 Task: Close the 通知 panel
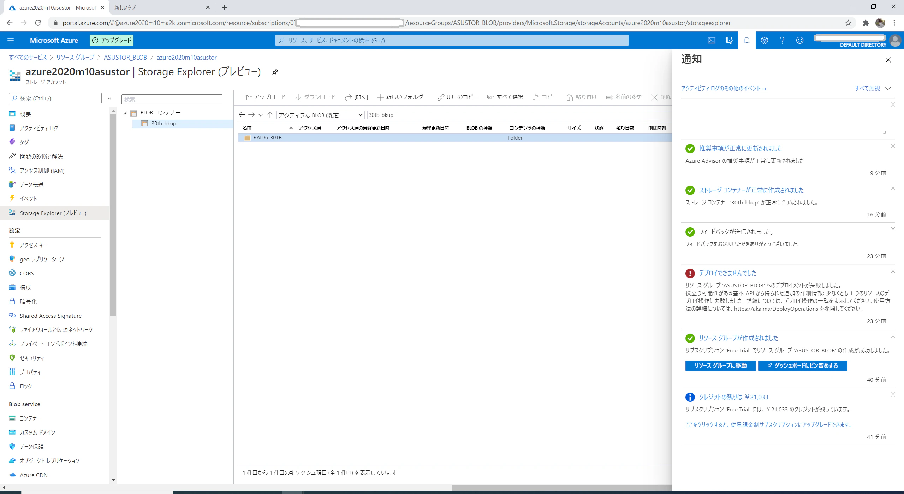tap(888, 60)
